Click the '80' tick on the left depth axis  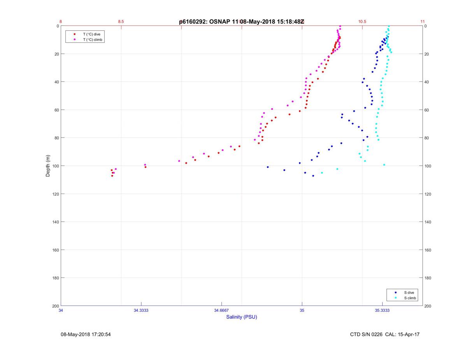(x=56, y=138)
